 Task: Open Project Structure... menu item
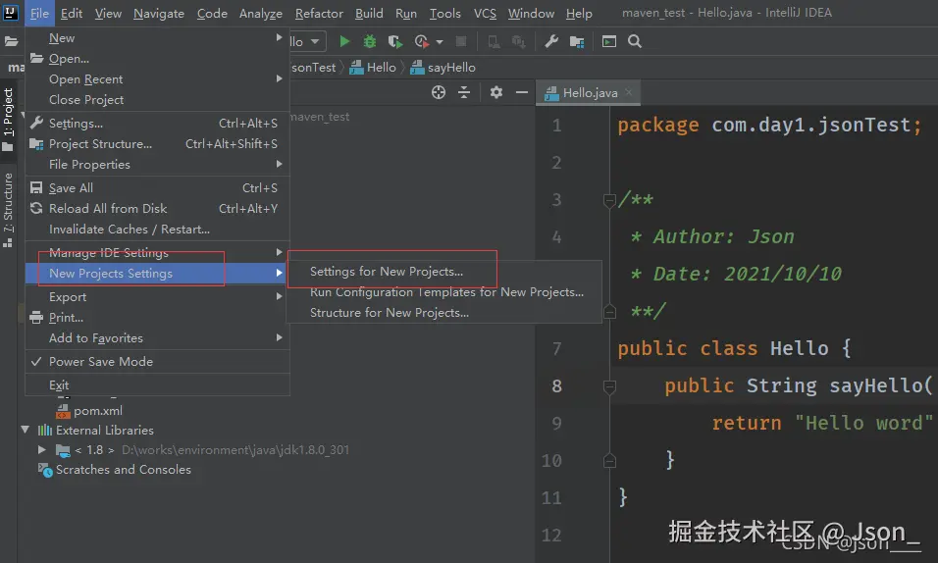tap(157, 143)
